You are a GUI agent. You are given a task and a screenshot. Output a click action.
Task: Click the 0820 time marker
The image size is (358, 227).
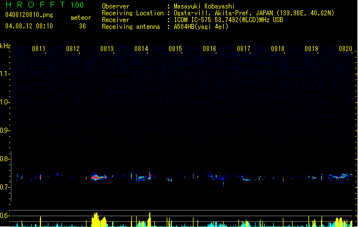point(345,49)
